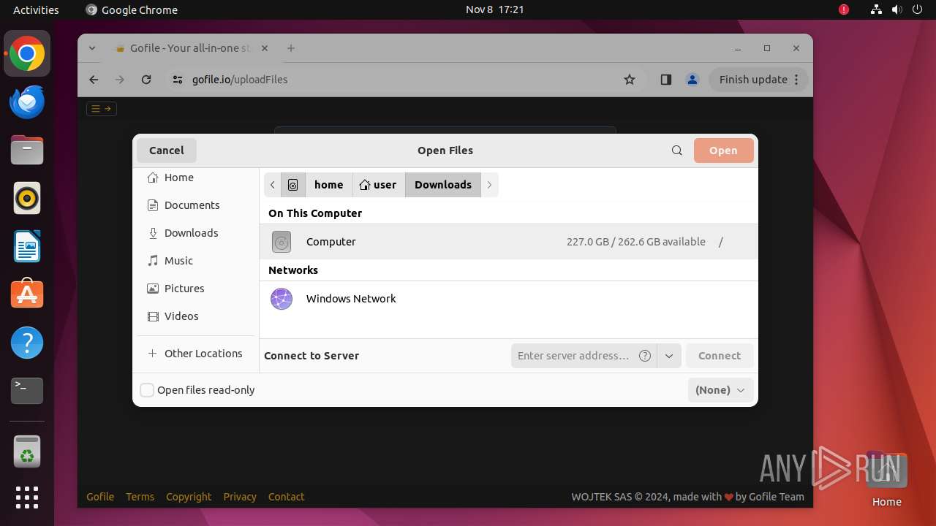Click the user path segment

pyautogui.click(x=379, y=185)
